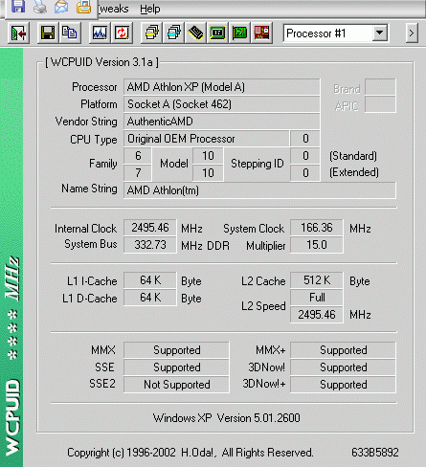The height and width of the screenshot is (467, 426).
Task: Click the Vendor String 'AuthenticAMD'
Action: 221,122
